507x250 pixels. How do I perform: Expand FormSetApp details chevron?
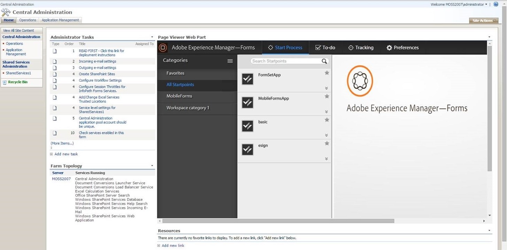coord(327,88)
